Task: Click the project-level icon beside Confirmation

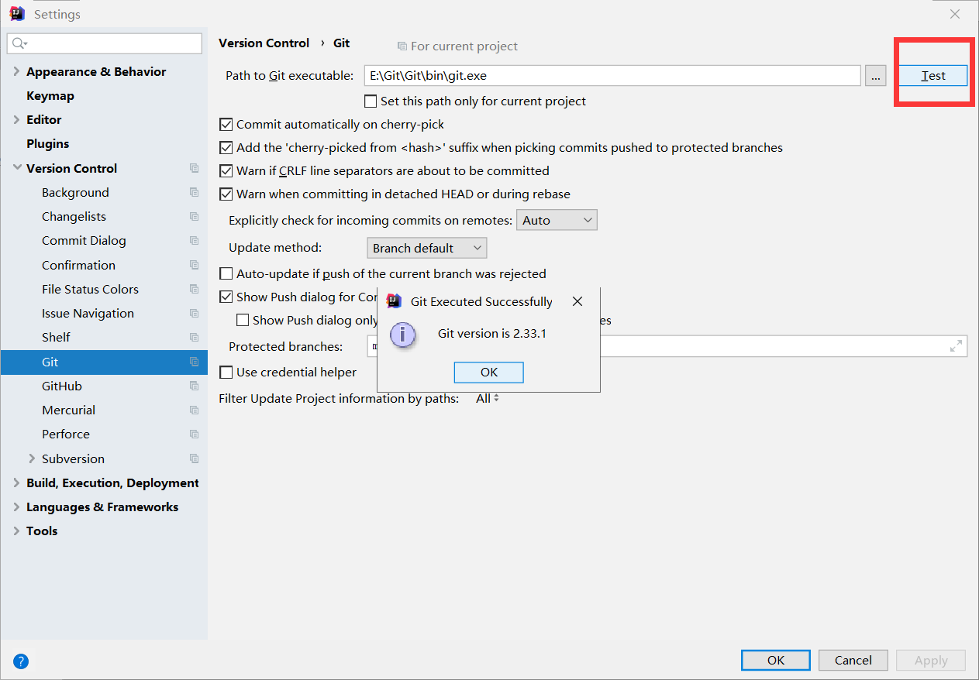Action: click(194, 265)
